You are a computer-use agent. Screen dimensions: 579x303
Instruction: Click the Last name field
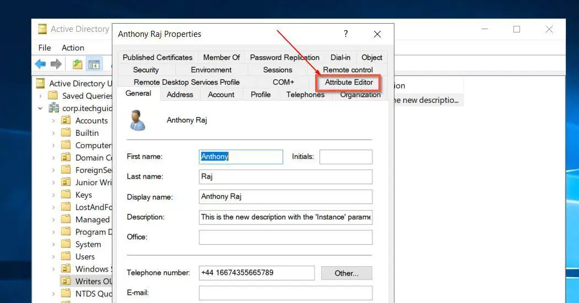coord(285,177)
